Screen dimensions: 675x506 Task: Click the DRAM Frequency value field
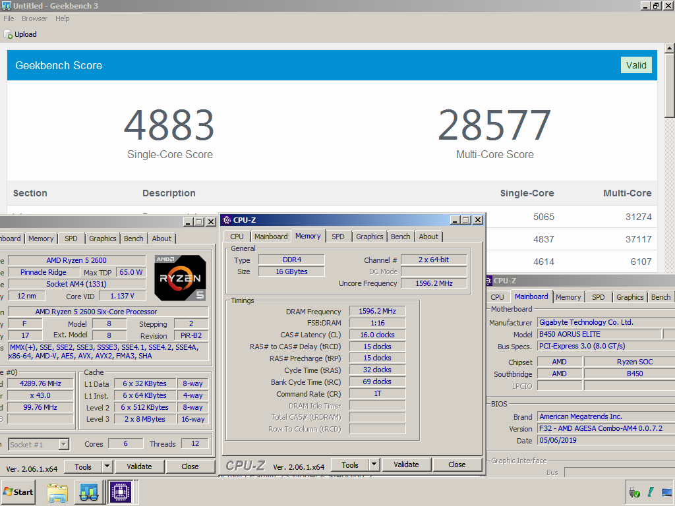[x=377, y=311]
